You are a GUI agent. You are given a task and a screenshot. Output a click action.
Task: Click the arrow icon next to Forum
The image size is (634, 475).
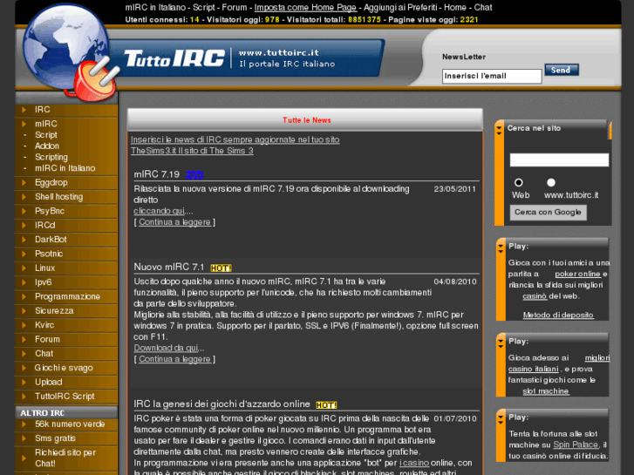pos(24,339)
